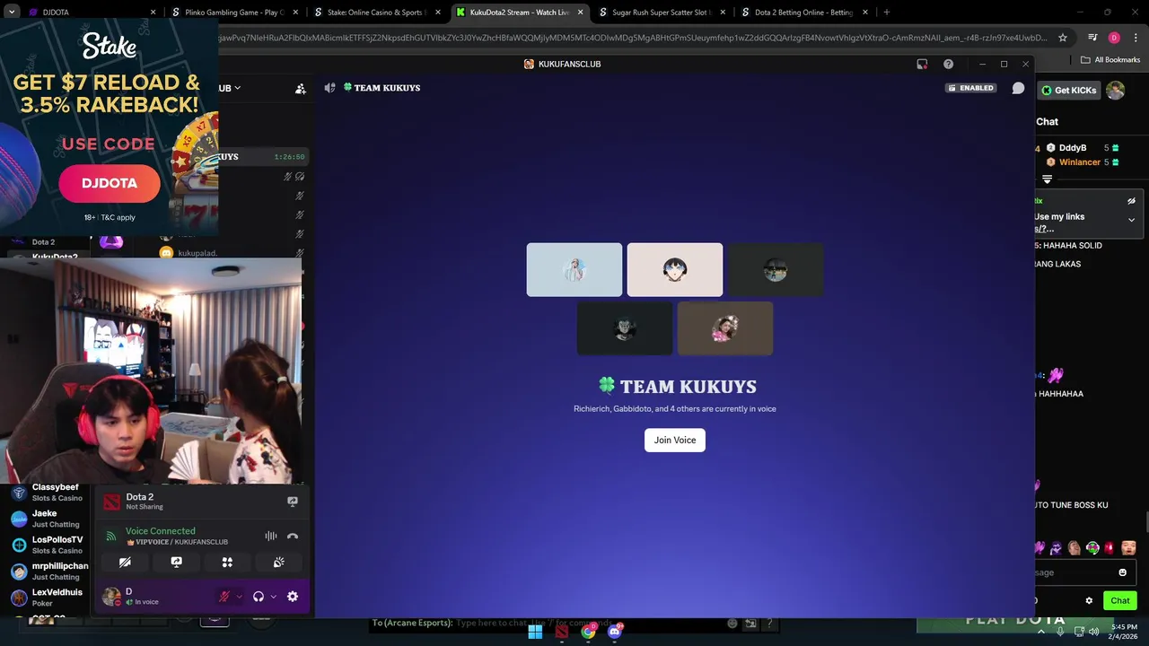Open LosPollosTV recommended channel
The height and width of the screenshot is (646, 1149).
(x=48, y=545)
